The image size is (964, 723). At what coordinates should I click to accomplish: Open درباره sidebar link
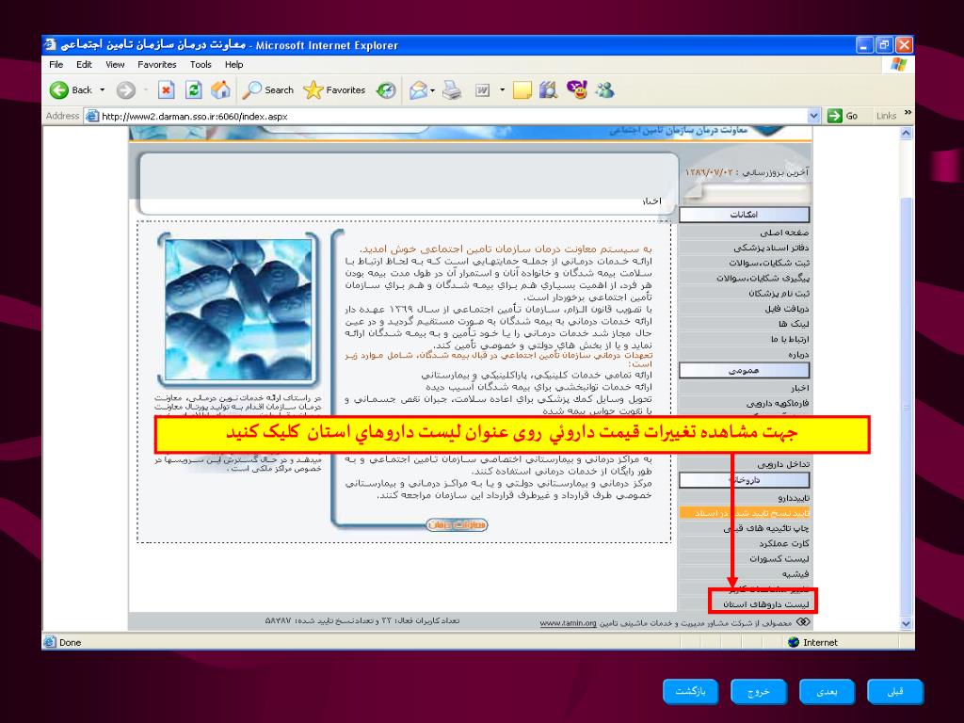[x=798, y=355]
